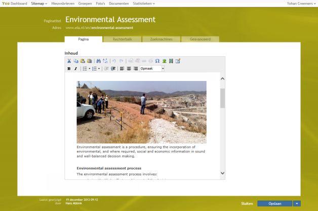Open the Yohan Creemers user menu
Screen dimensions: 318x211
point(301,4)
